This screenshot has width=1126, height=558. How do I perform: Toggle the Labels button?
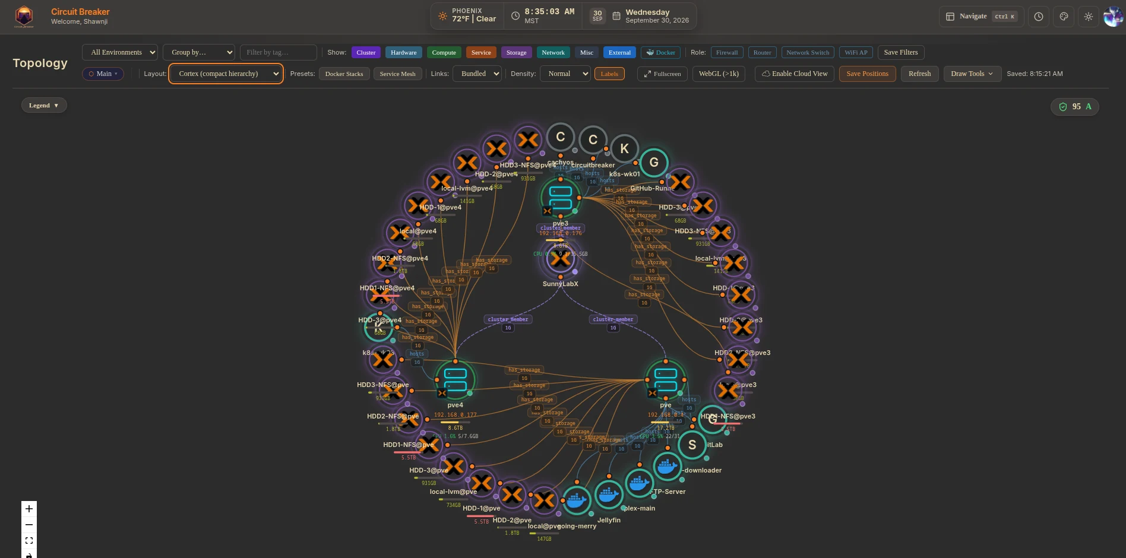pyautogui.click(x=609, y=74)
